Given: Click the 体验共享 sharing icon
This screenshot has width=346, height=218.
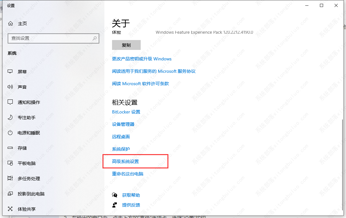Looking at the screenshot, I should pyautogui.click(x=10, y=209).
